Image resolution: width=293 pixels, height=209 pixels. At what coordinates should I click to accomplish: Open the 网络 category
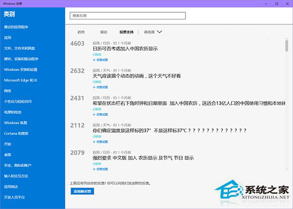[x=8, y=91]
